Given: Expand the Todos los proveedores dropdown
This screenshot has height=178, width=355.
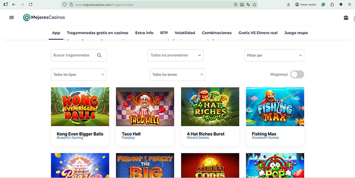Looking at the screenshot, I should [x=175, y=55].
